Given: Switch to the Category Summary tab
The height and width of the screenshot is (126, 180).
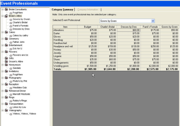Looking at the screenshot, I should coord(62,10).
